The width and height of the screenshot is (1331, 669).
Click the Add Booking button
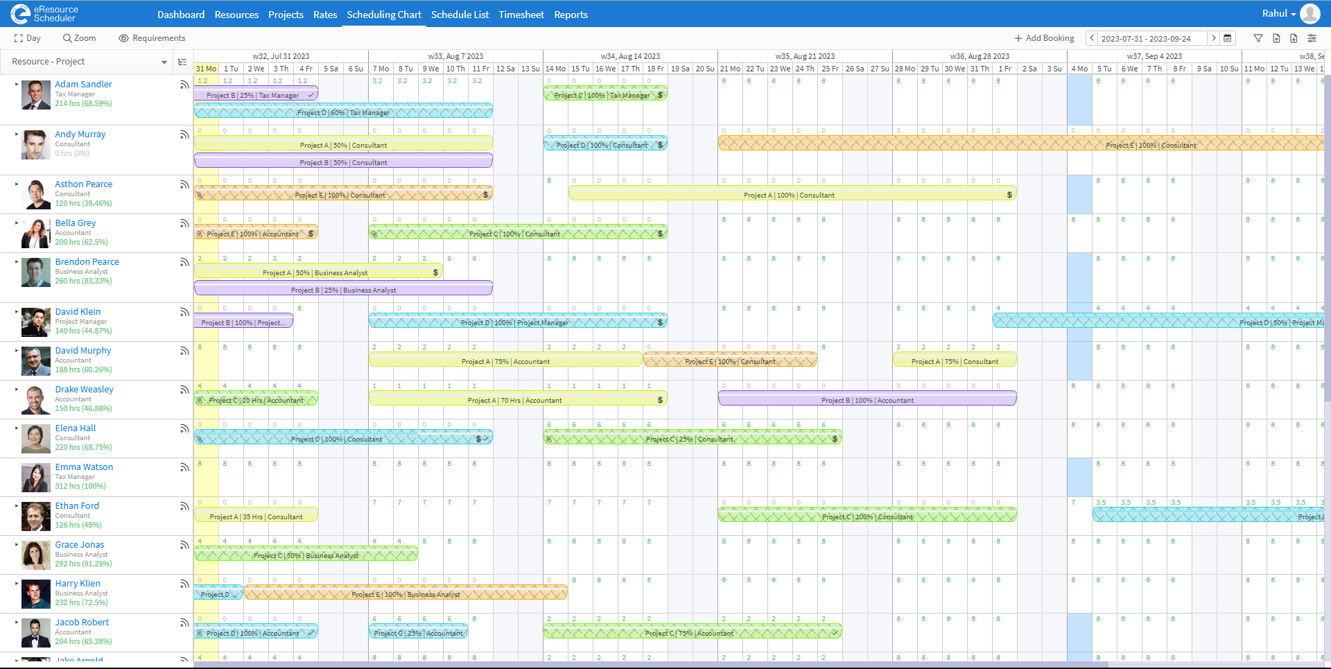[x=1044, y=38]
